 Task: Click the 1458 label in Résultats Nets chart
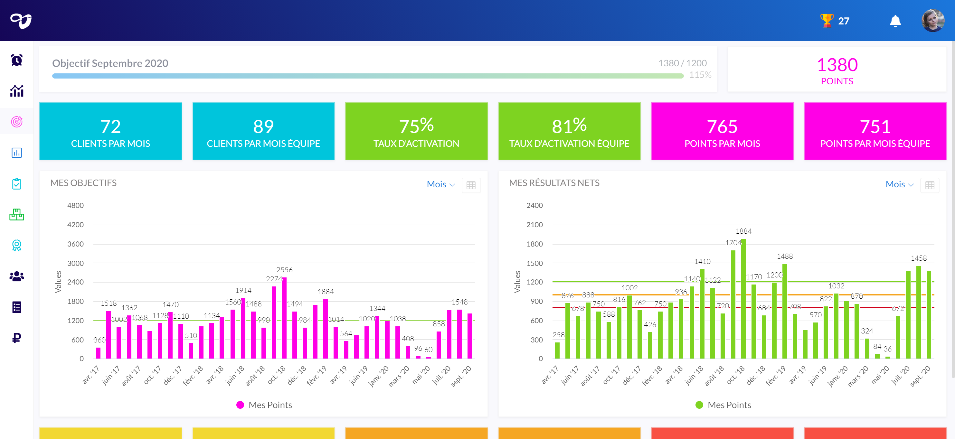pyautogui.click(x=919, y=258)
